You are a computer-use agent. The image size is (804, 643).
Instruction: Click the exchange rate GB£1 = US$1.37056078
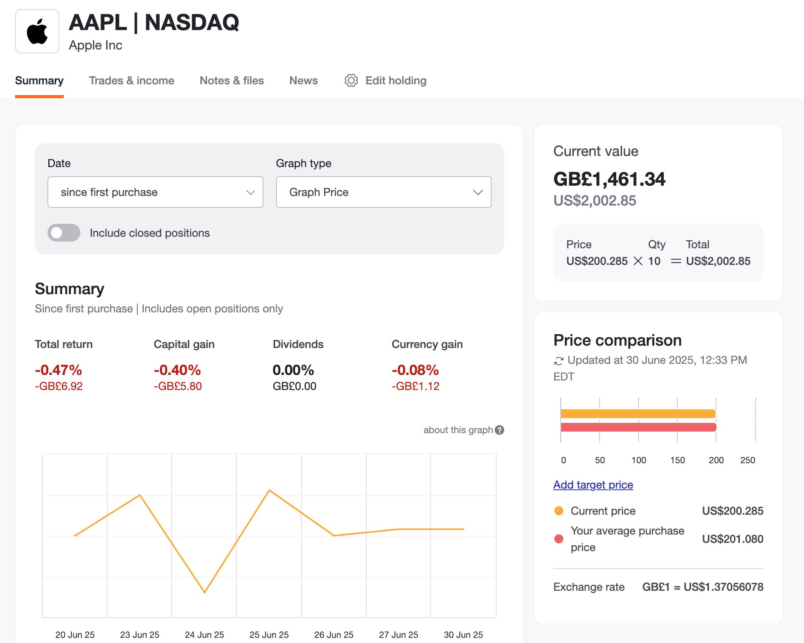pyautogui.click(x=703, y=587)
